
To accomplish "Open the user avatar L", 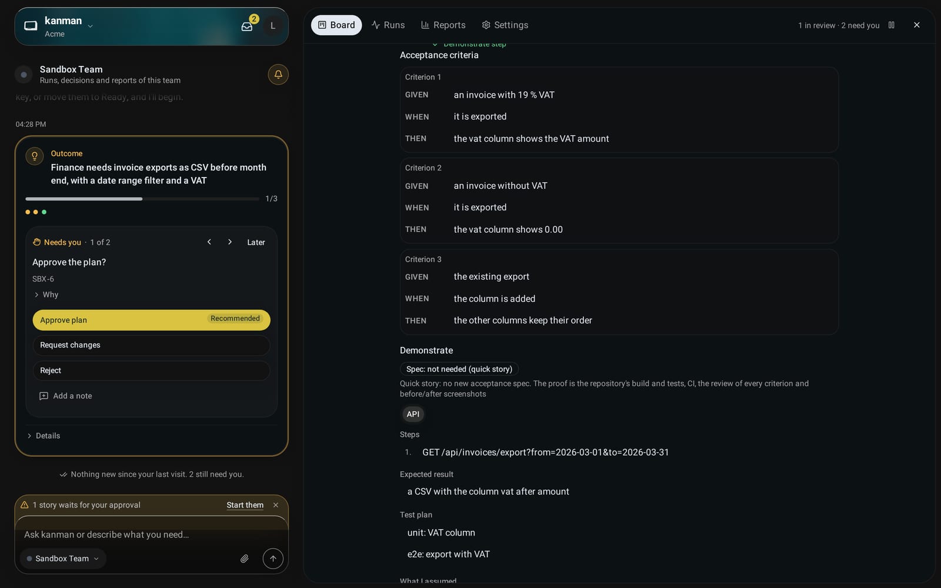I will [x=272, y=26].
